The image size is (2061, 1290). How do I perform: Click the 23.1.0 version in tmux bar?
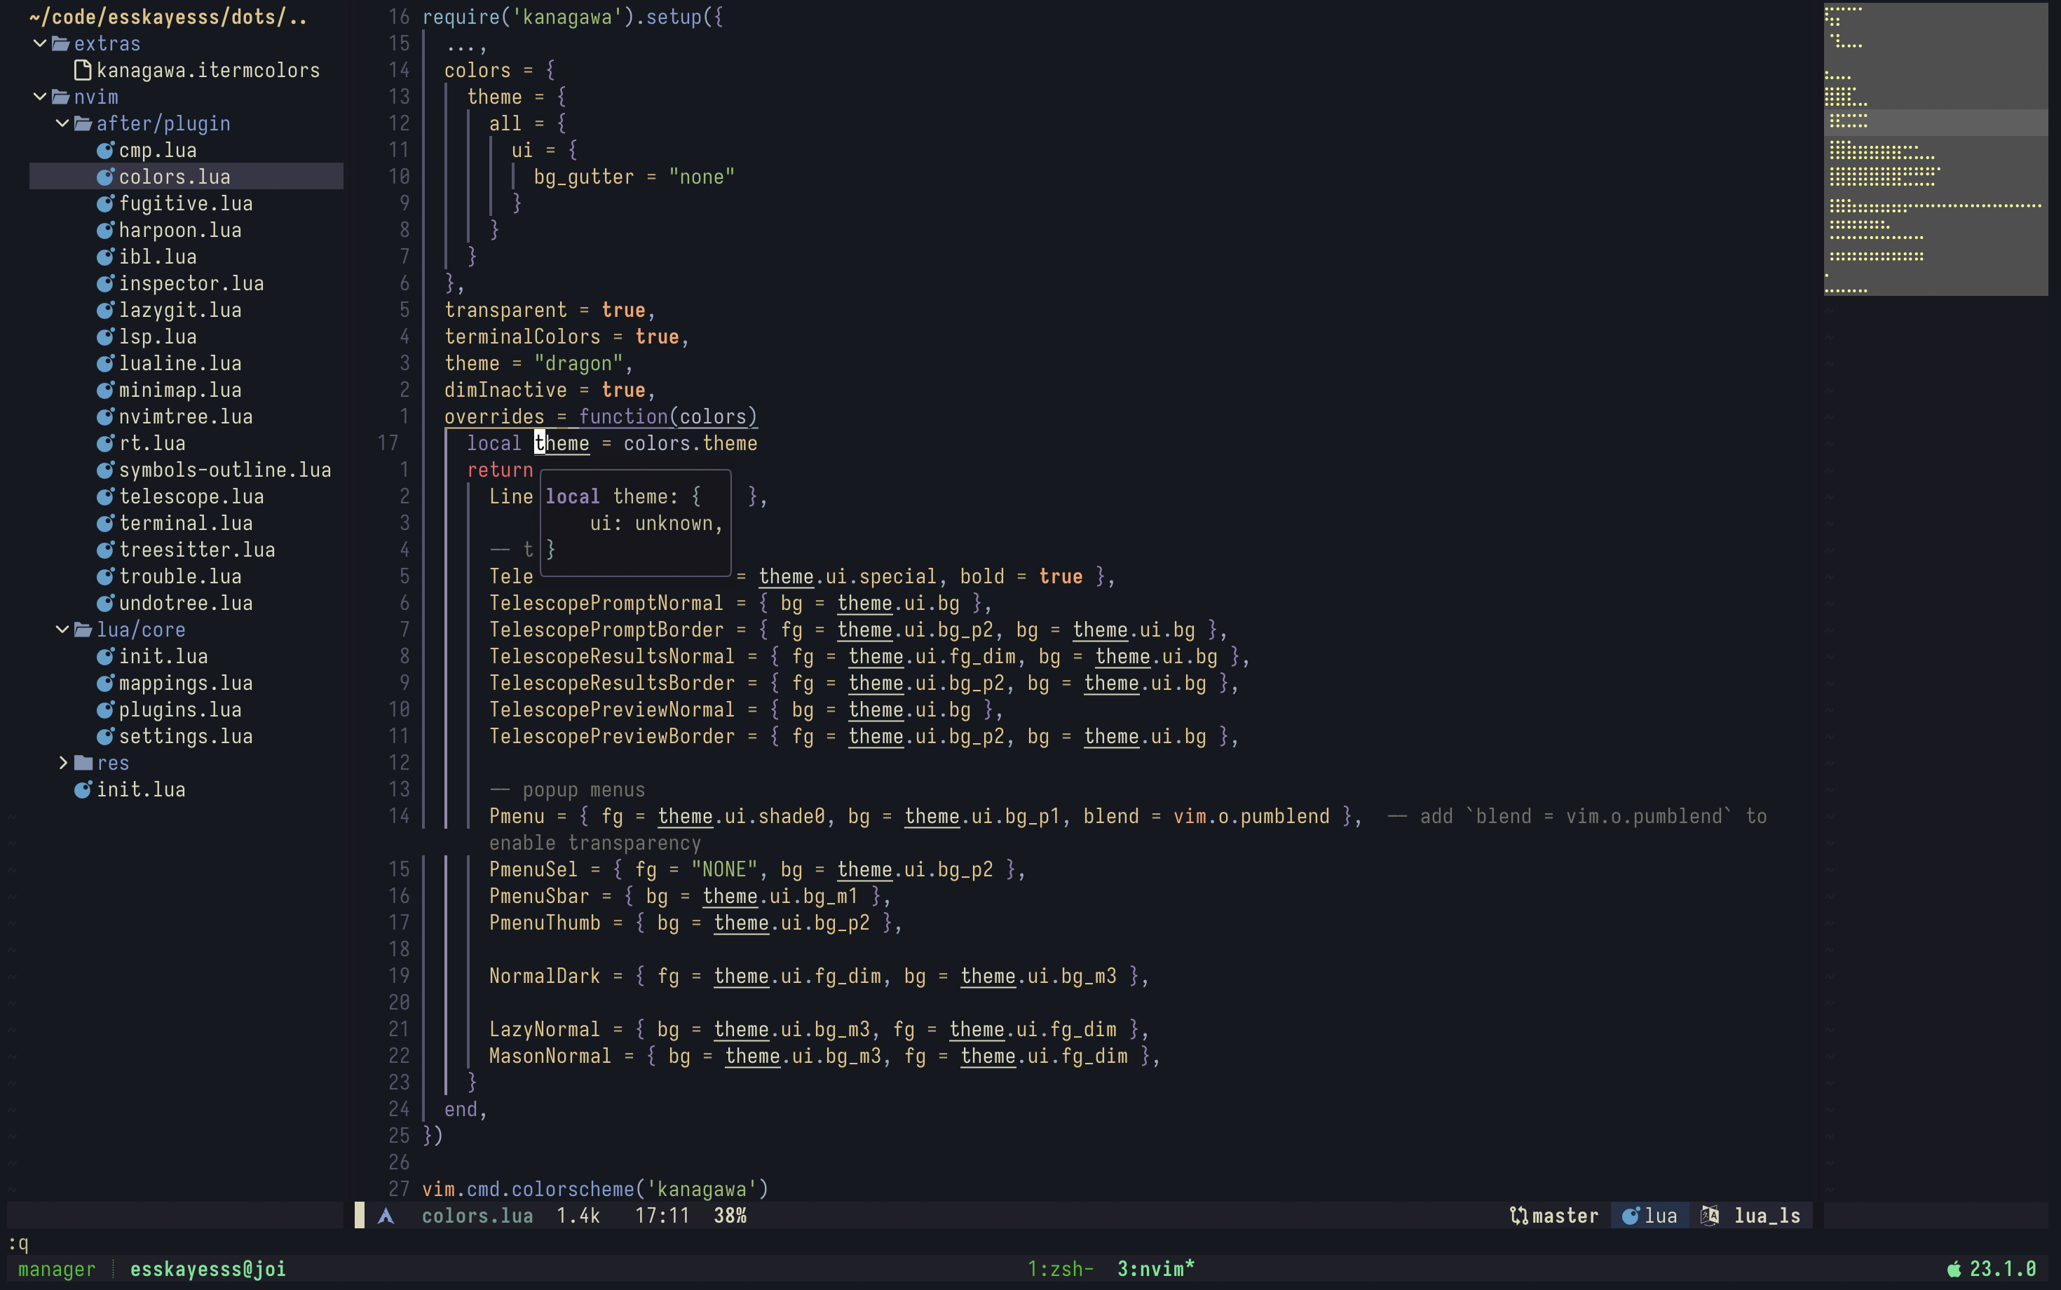2003,1270
